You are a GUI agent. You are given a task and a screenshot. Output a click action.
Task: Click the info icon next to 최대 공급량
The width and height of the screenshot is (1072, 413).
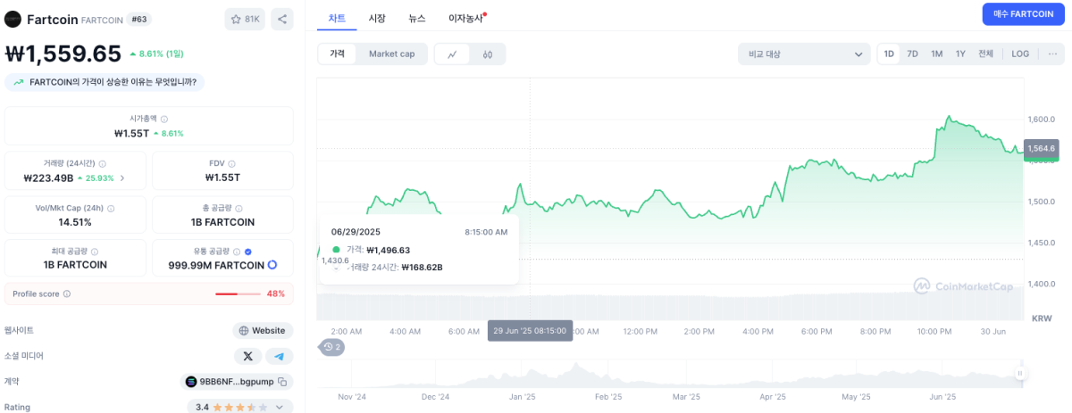95,252
